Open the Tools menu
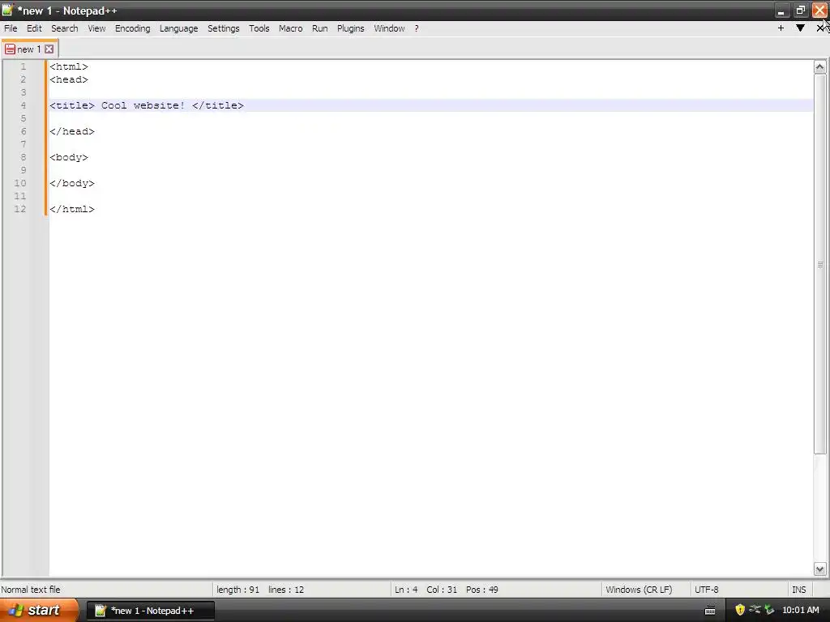830x622 pixels. point(259,28)
